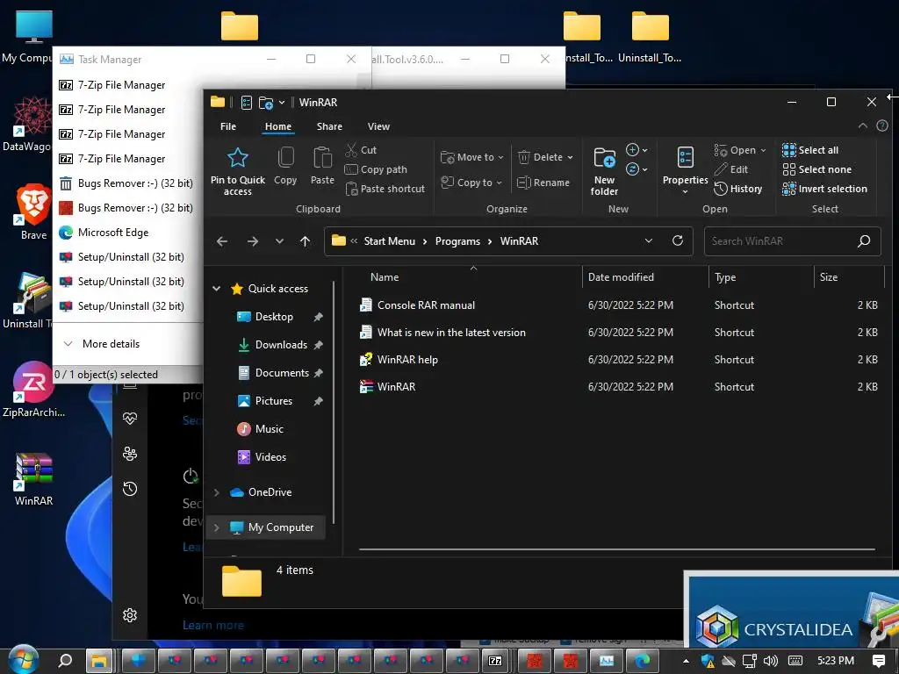Collapse the Quick access tree node
This screenshot has width=899, height=674.
[x=216, y=288]
